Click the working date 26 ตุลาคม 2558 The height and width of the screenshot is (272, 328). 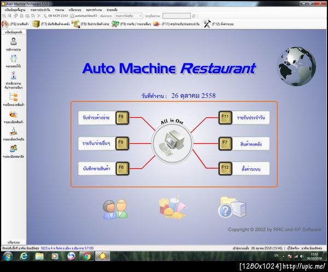pyautogui.click(x=194, y=96)
